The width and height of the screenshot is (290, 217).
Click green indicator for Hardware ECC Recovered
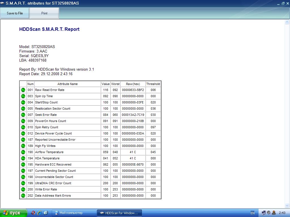pos(23,164)
